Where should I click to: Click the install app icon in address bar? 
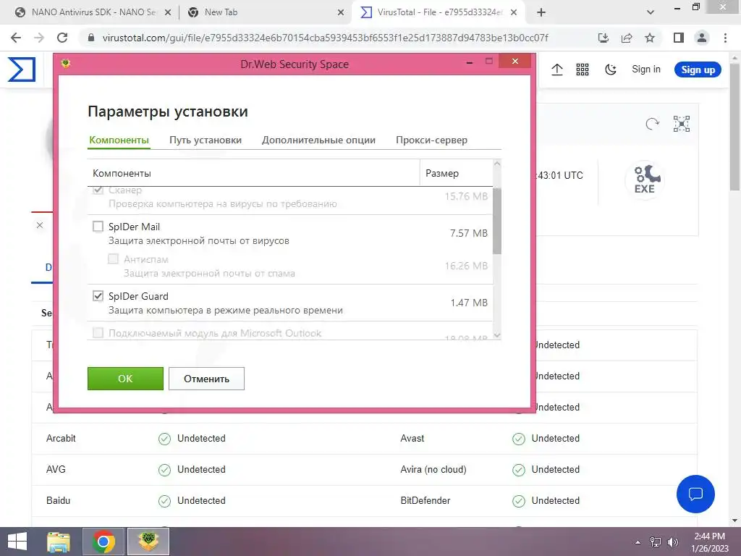pyautogui.click(x=604, y=38)
